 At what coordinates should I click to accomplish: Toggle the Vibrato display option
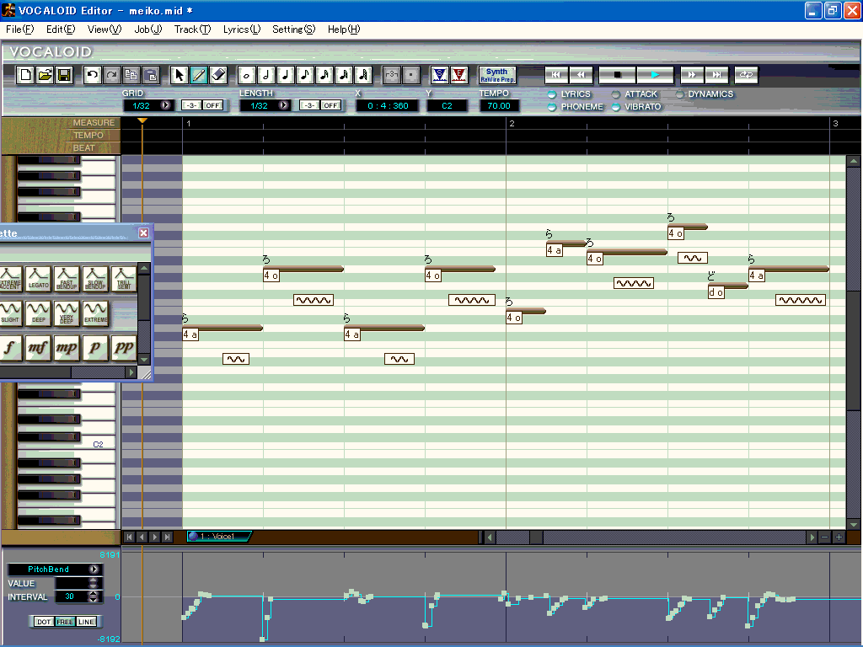point(616,107)
